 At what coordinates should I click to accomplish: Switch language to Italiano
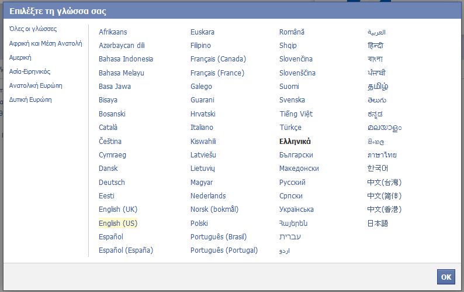[x=202, y=128]
